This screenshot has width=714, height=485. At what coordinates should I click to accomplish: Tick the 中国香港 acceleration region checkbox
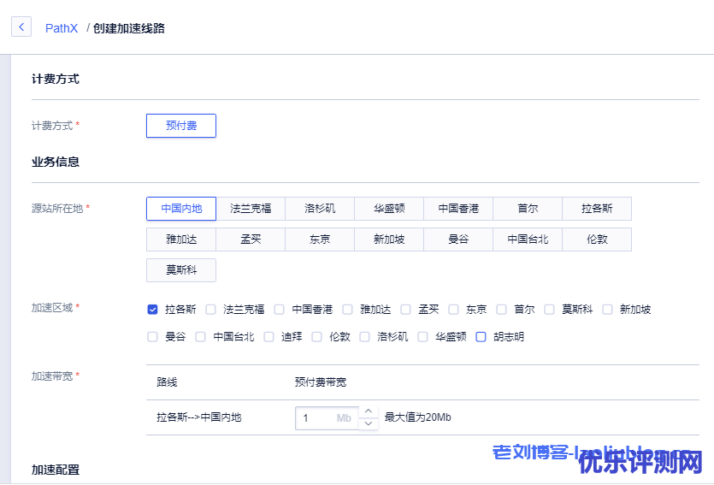point(280,310)
